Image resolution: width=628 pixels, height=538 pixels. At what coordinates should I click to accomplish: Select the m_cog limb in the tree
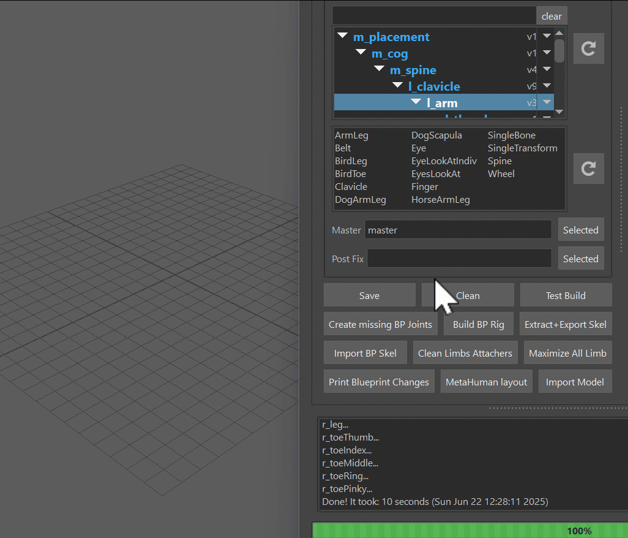click(390, 54)
